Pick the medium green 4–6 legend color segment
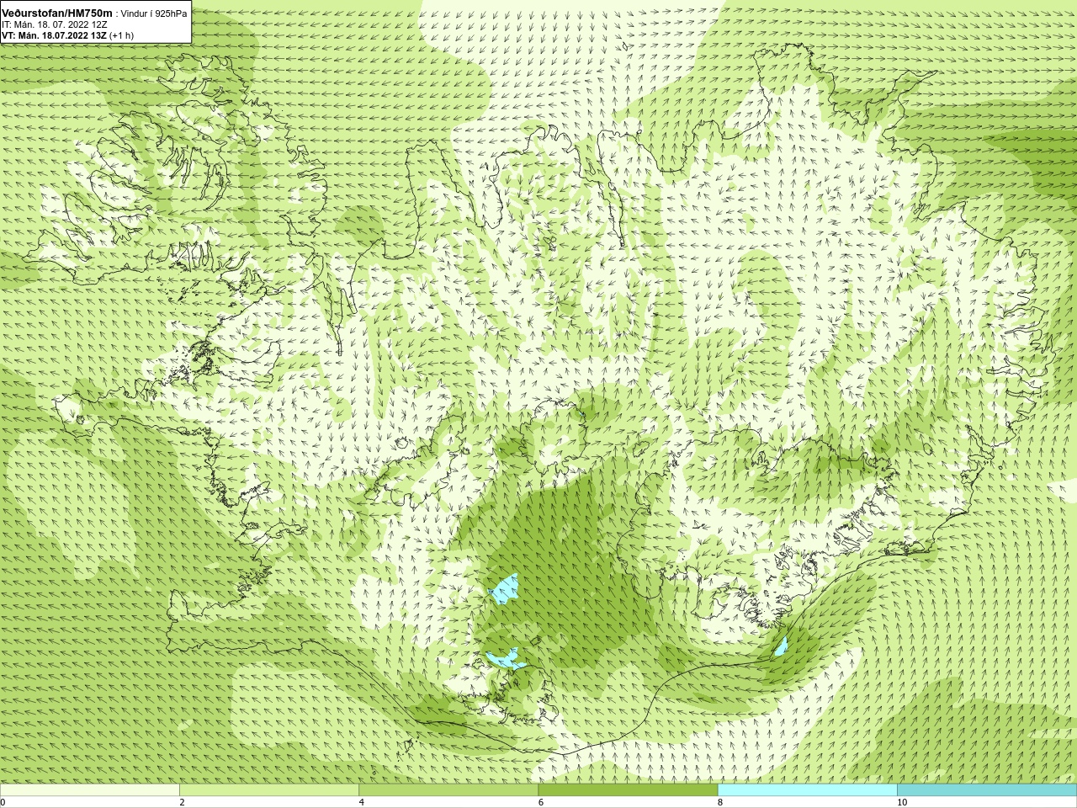 click(448, 790)
